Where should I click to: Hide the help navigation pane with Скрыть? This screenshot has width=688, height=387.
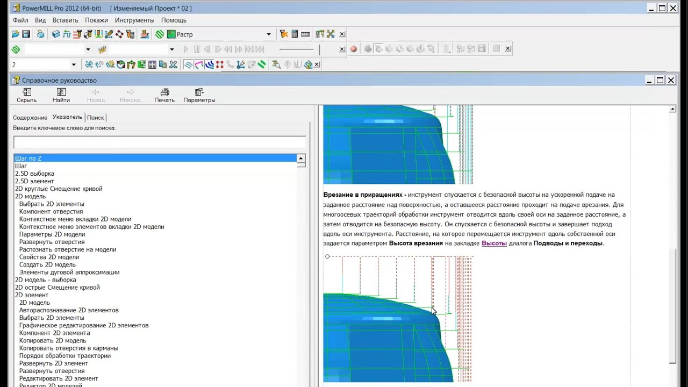[26, 96]
